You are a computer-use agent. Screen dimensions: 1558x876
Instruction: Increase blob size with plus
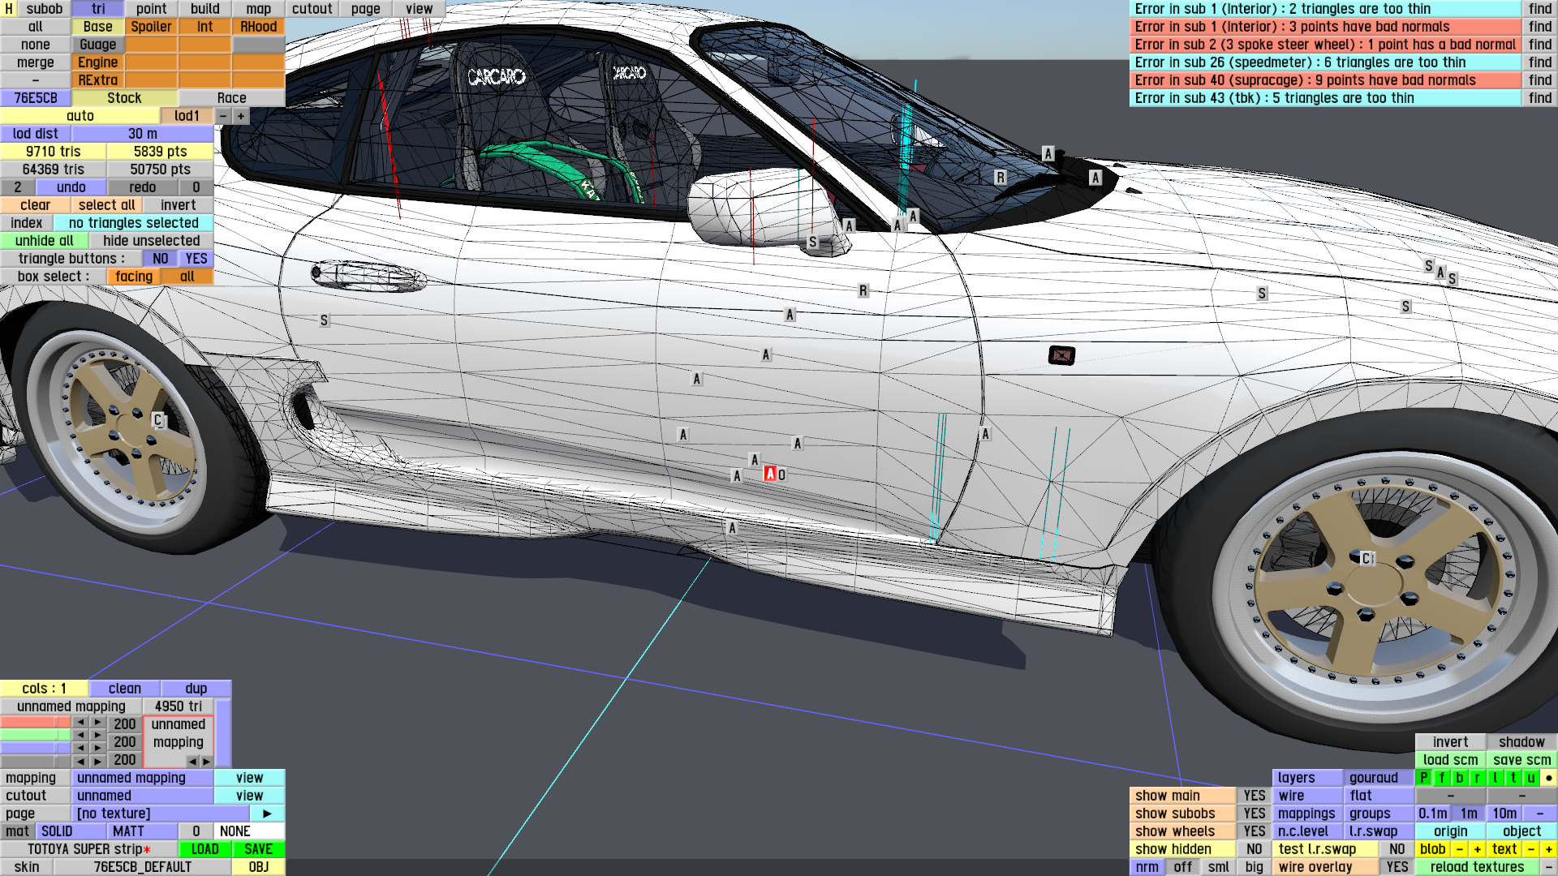click(1477, 849)
